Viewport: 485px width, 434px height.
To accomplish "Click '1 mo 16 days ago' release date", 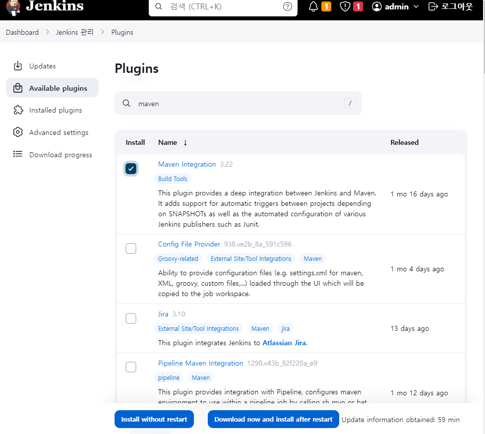I will click(419, 194).
